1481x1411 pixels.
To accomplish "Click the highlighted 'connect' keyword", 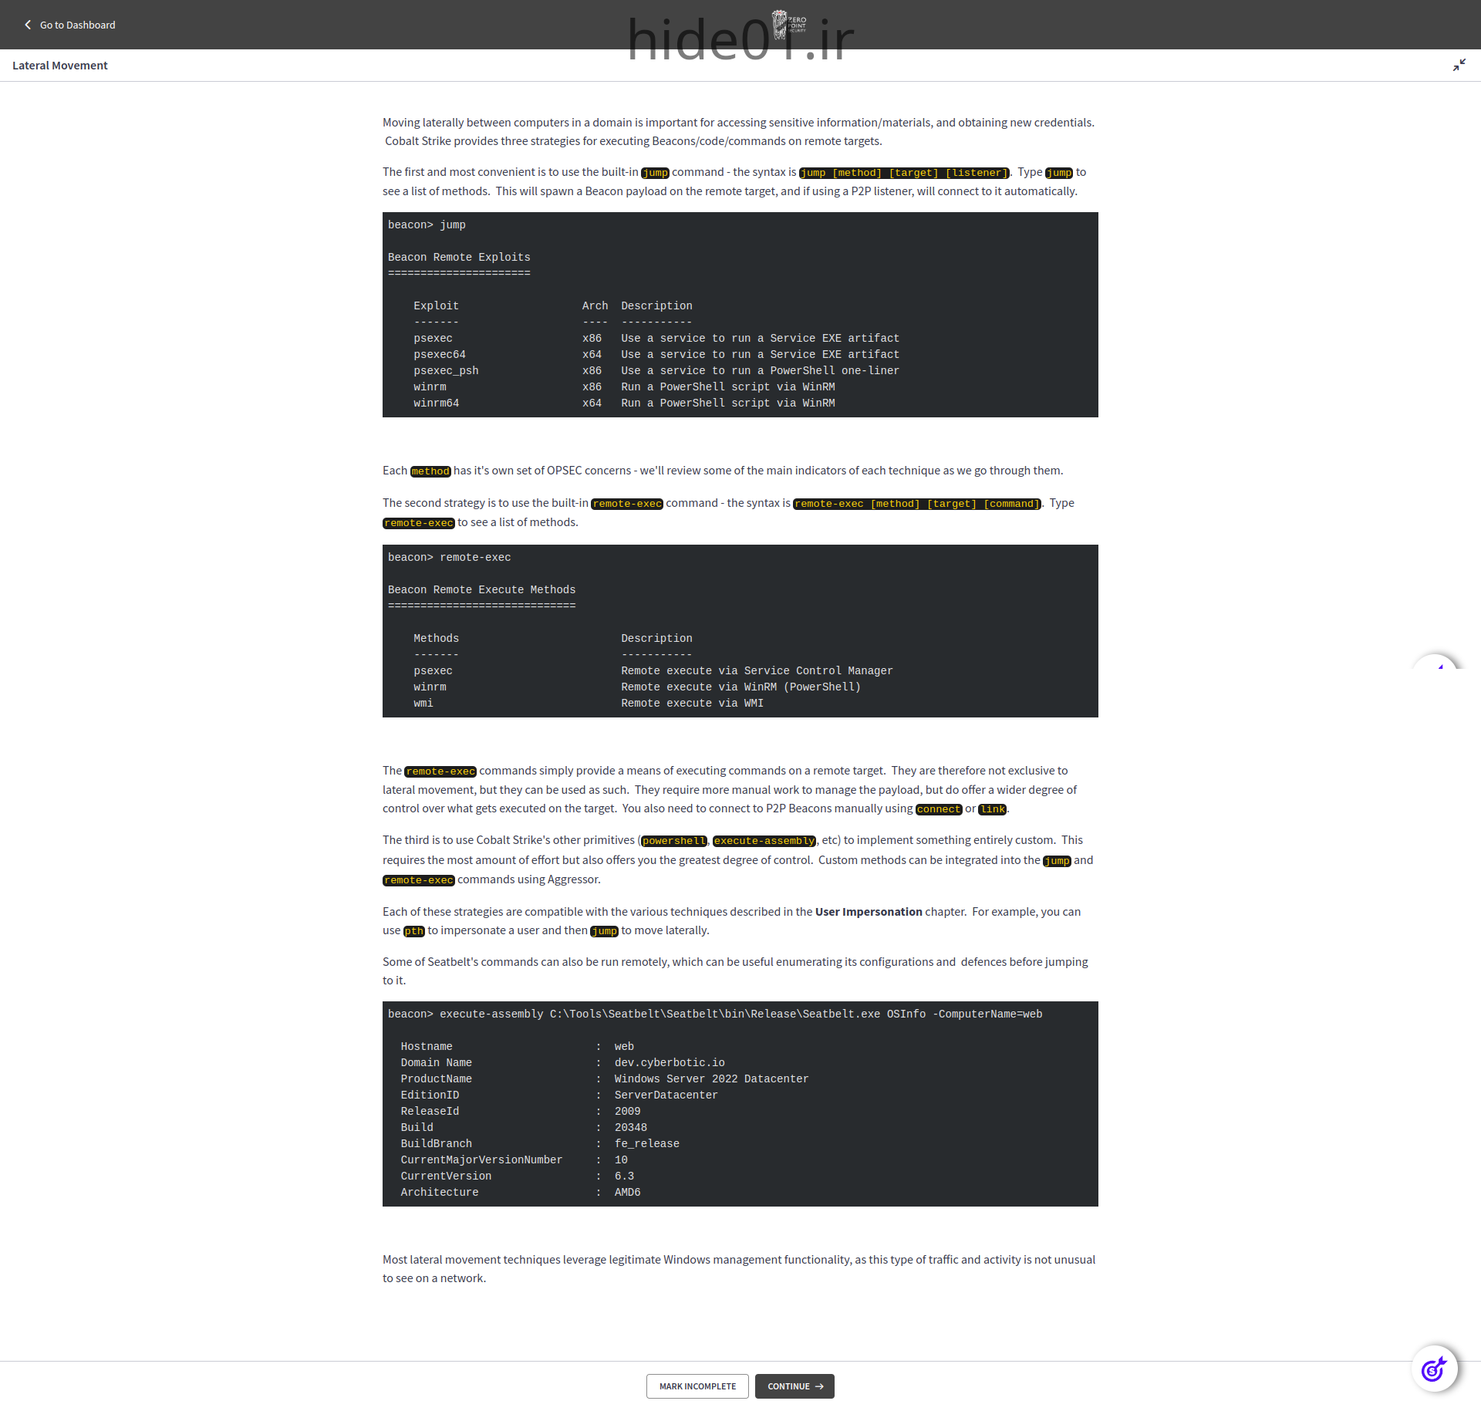I will click(939, 809).
